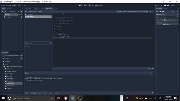Clear the Output panel
Viewport: 180px width, 101px height.
point(152,73)
